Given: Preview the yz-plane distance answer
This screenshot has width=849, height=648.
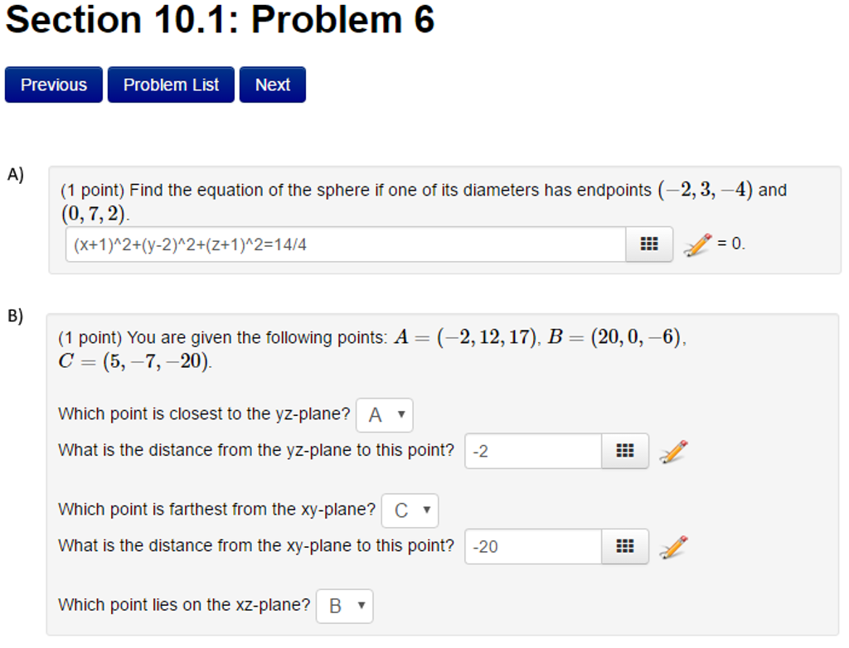Looking at the screenshot, I should [x=673, y=450].
